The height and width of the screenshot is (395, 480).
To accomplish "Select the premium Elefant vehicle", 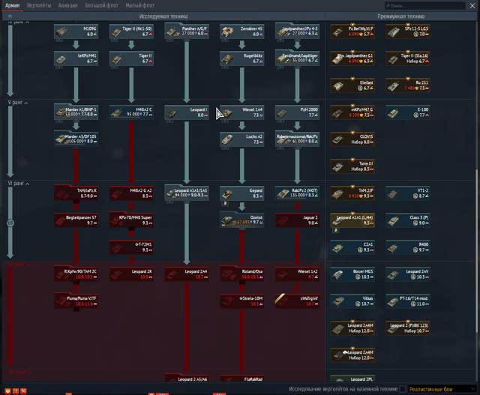I will (352, 85).
